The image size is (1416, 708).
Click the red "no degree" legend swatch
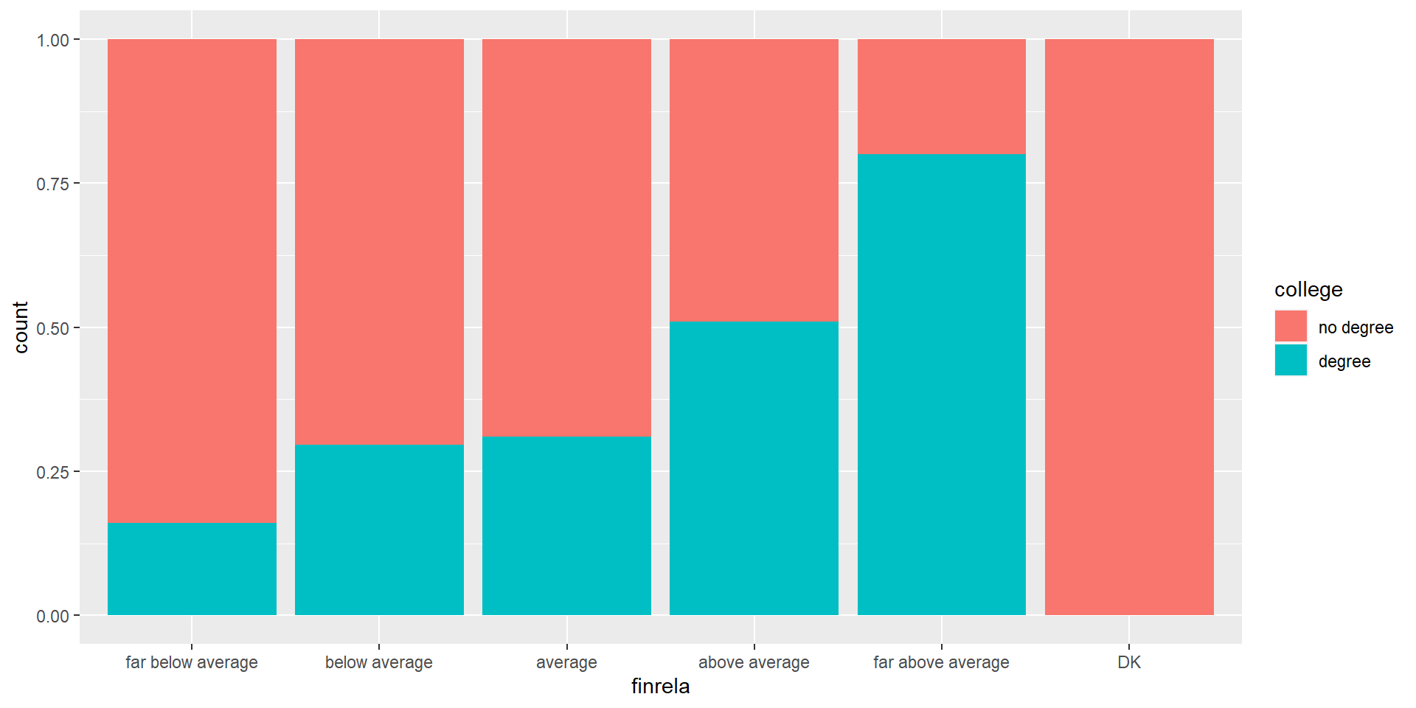tap(1290, 326)
